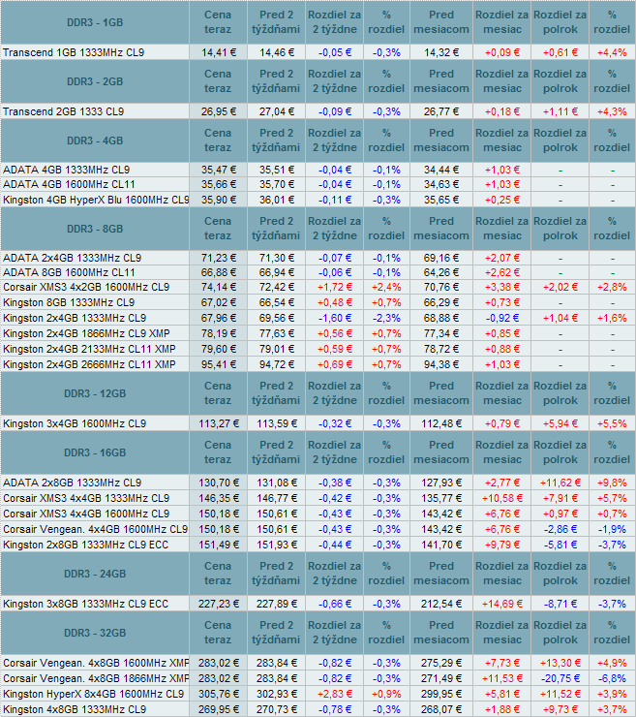Select 'Corsair XMS3 4x2GB 1600MHz CL9' name
636x717 pixels.
86,288
